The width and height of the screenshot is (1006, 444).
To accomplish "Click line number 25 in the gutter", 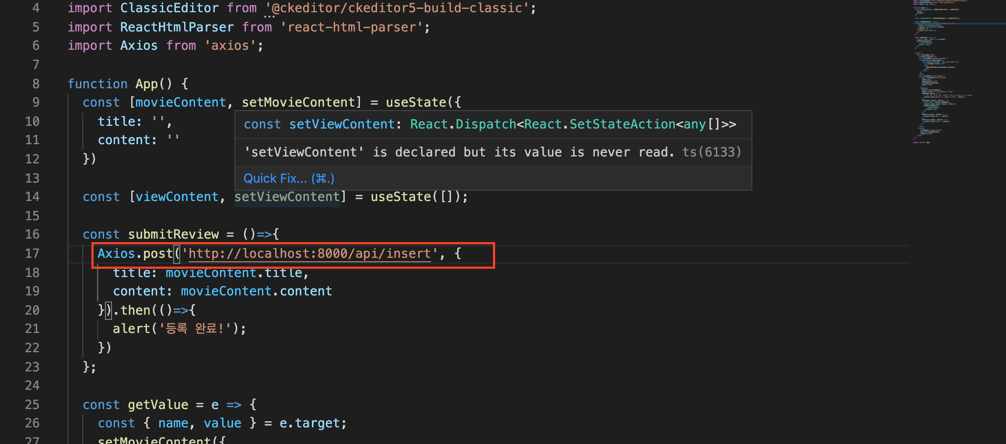I will coord(32,405).
